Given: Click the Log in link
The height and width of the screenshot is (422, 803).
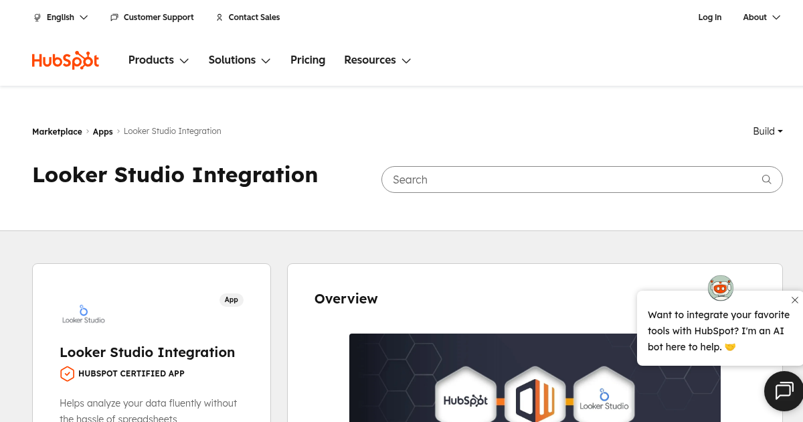Looking at the screenshot, I should point(710,17).
